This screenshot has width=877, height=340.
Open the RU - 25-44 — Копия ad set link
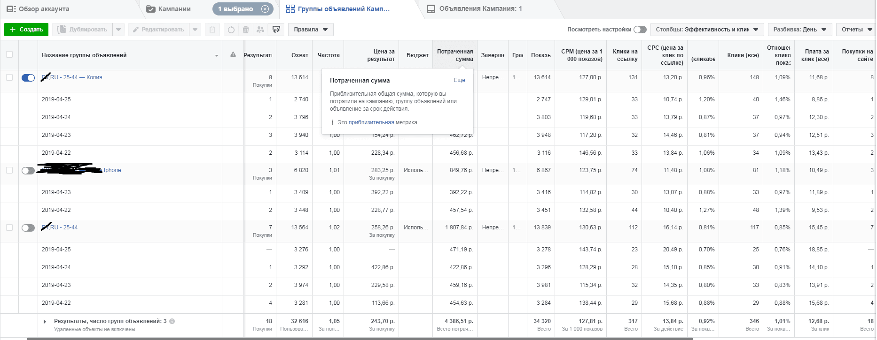(x=72, y=77)
